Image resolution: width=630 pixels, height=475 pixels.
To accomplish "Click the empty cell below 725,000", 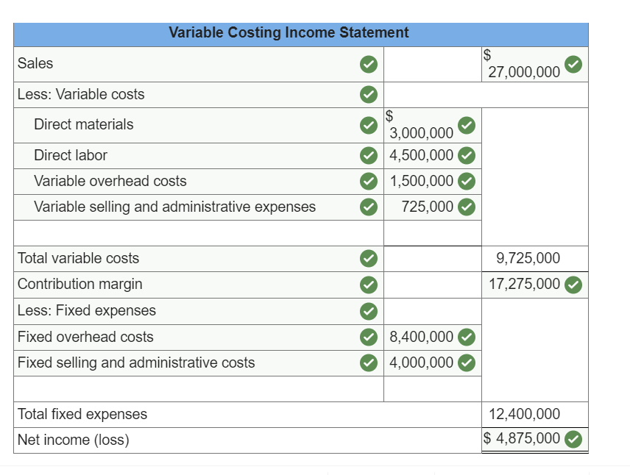I will pyautogui.click(x=432, y=232).
